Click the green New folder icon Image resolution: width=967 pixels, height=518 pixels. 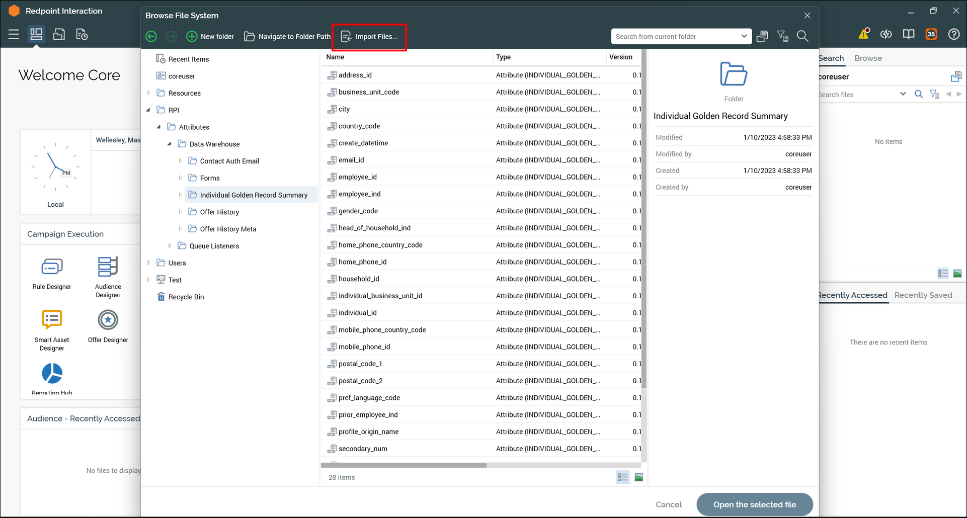tap(192, 37)
